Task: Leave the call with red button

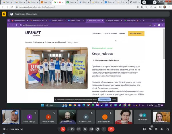Action: tap(112, 129)
